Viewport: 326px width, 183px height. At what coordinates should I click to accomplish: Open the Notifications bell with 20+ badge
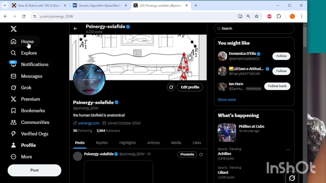(x=13, y=65)
